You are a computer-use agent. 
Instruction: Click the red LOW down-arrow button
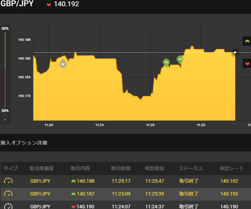coord(247,63)
